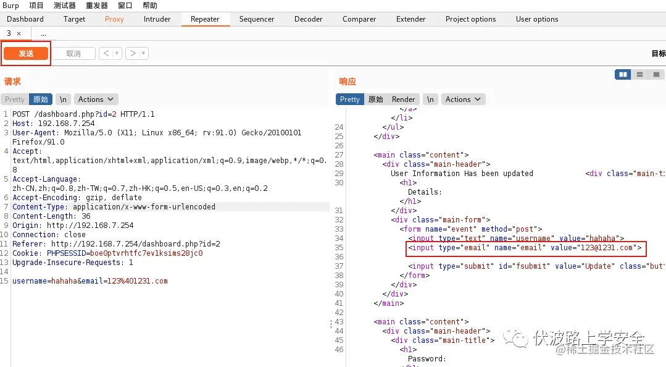
Task: Open the Actions dropdown in request panel
Action: click(96, 99)
